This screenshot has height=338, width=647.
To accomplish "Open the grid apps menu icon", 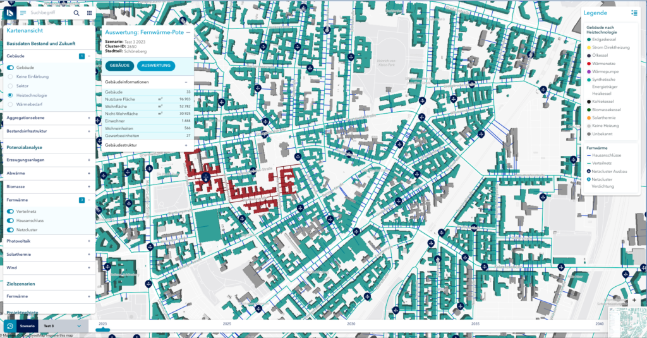I will [89, 13].
